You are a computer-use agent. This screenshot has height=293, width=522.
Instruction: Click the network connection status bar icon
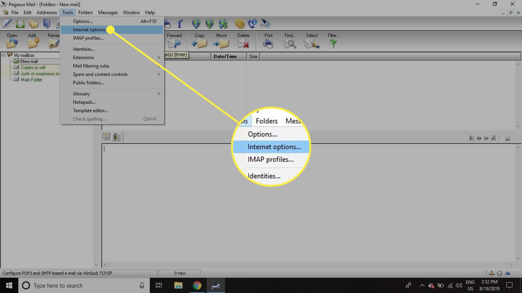coord(492,273)
